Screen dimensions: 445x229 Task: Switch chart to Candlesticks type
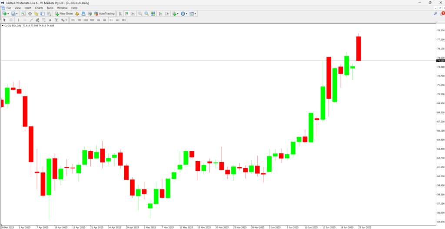(x=126, y=13)
